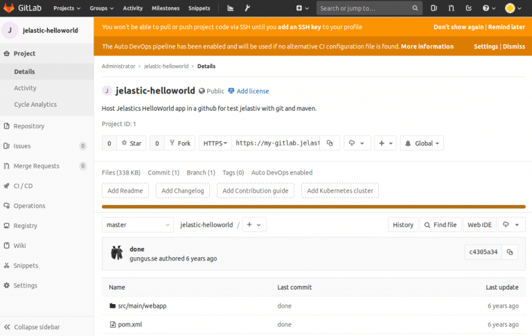Open Project section in sidebar

click(47, 53)
